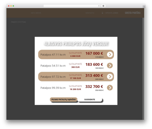Open arrow for Patalpos 97.72 kv.m

coord(110,77)
